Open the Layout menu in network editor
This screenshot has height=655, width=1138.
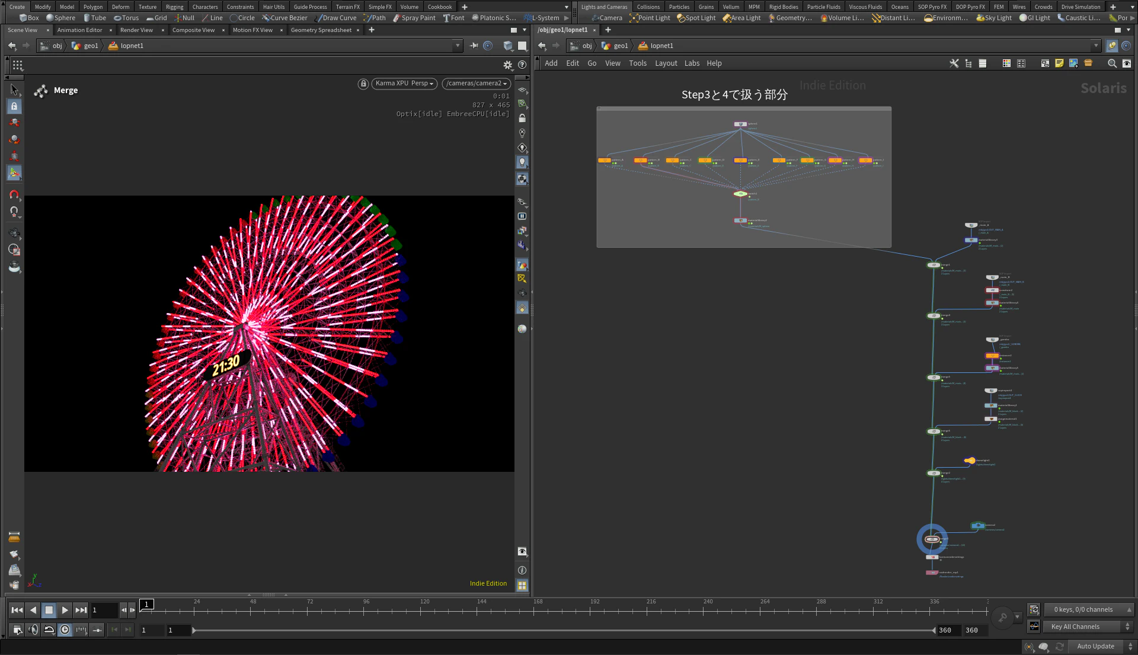[x=666, y=63]
